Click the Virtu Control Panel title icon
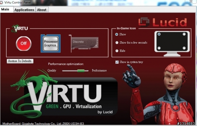This screenshot has width=197, height=126. (1, 2)
